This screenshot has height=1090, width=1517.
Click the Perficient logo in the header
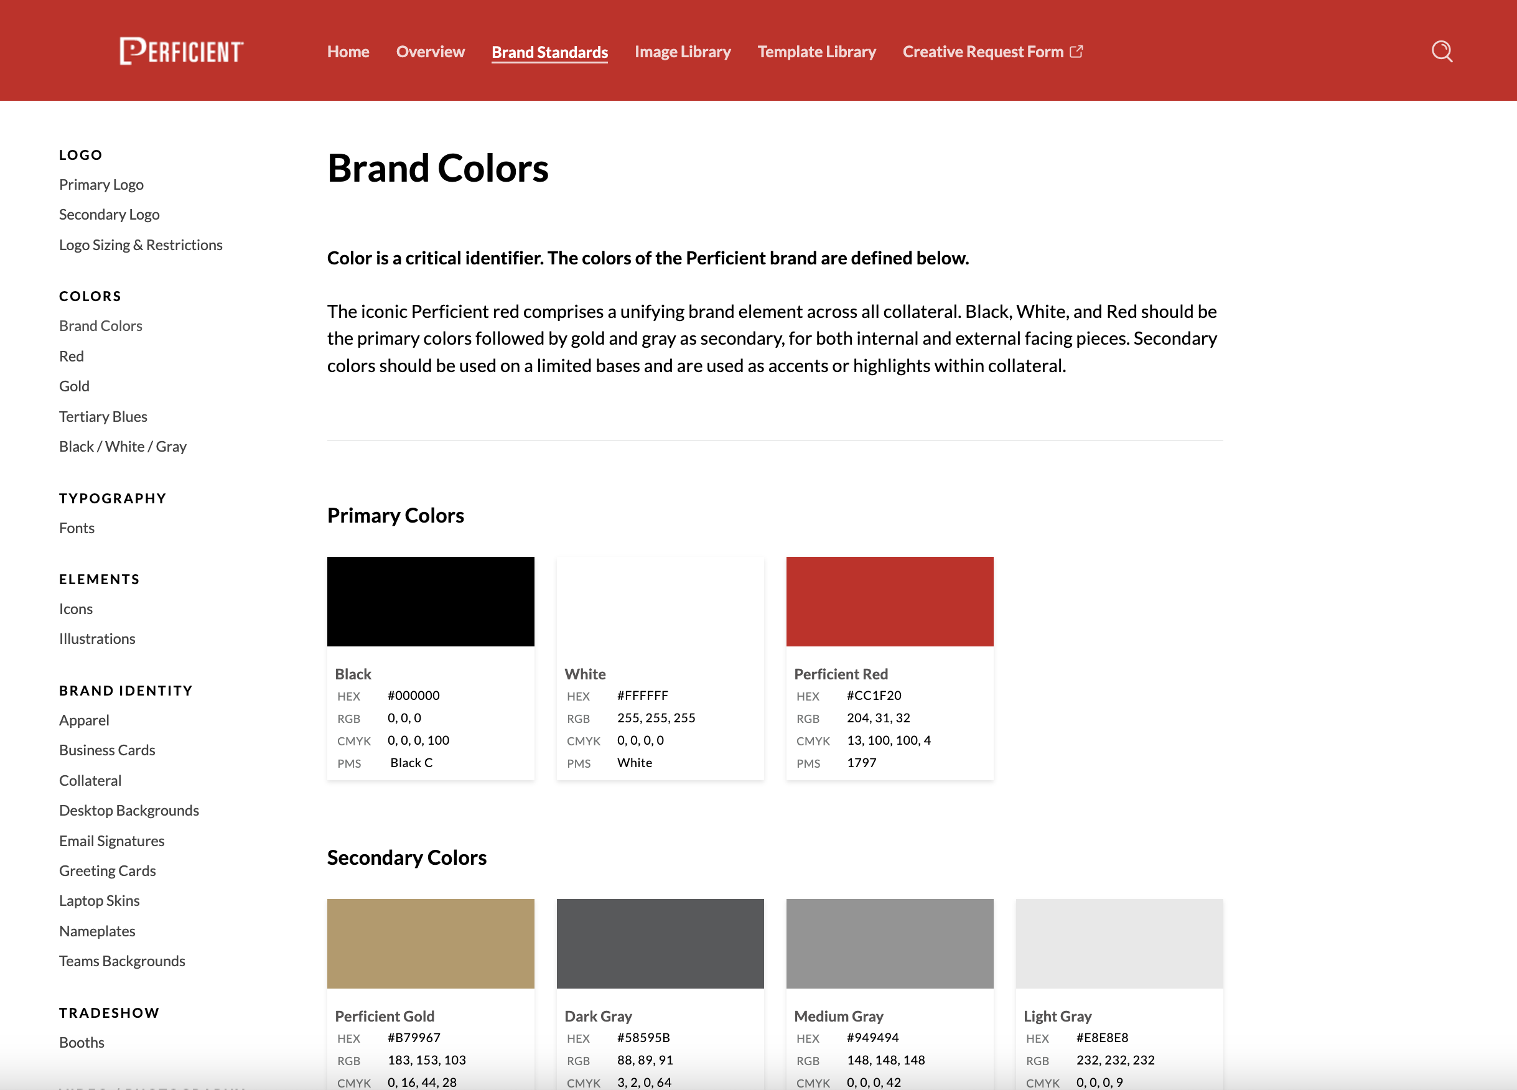click(x=182, y=52)
